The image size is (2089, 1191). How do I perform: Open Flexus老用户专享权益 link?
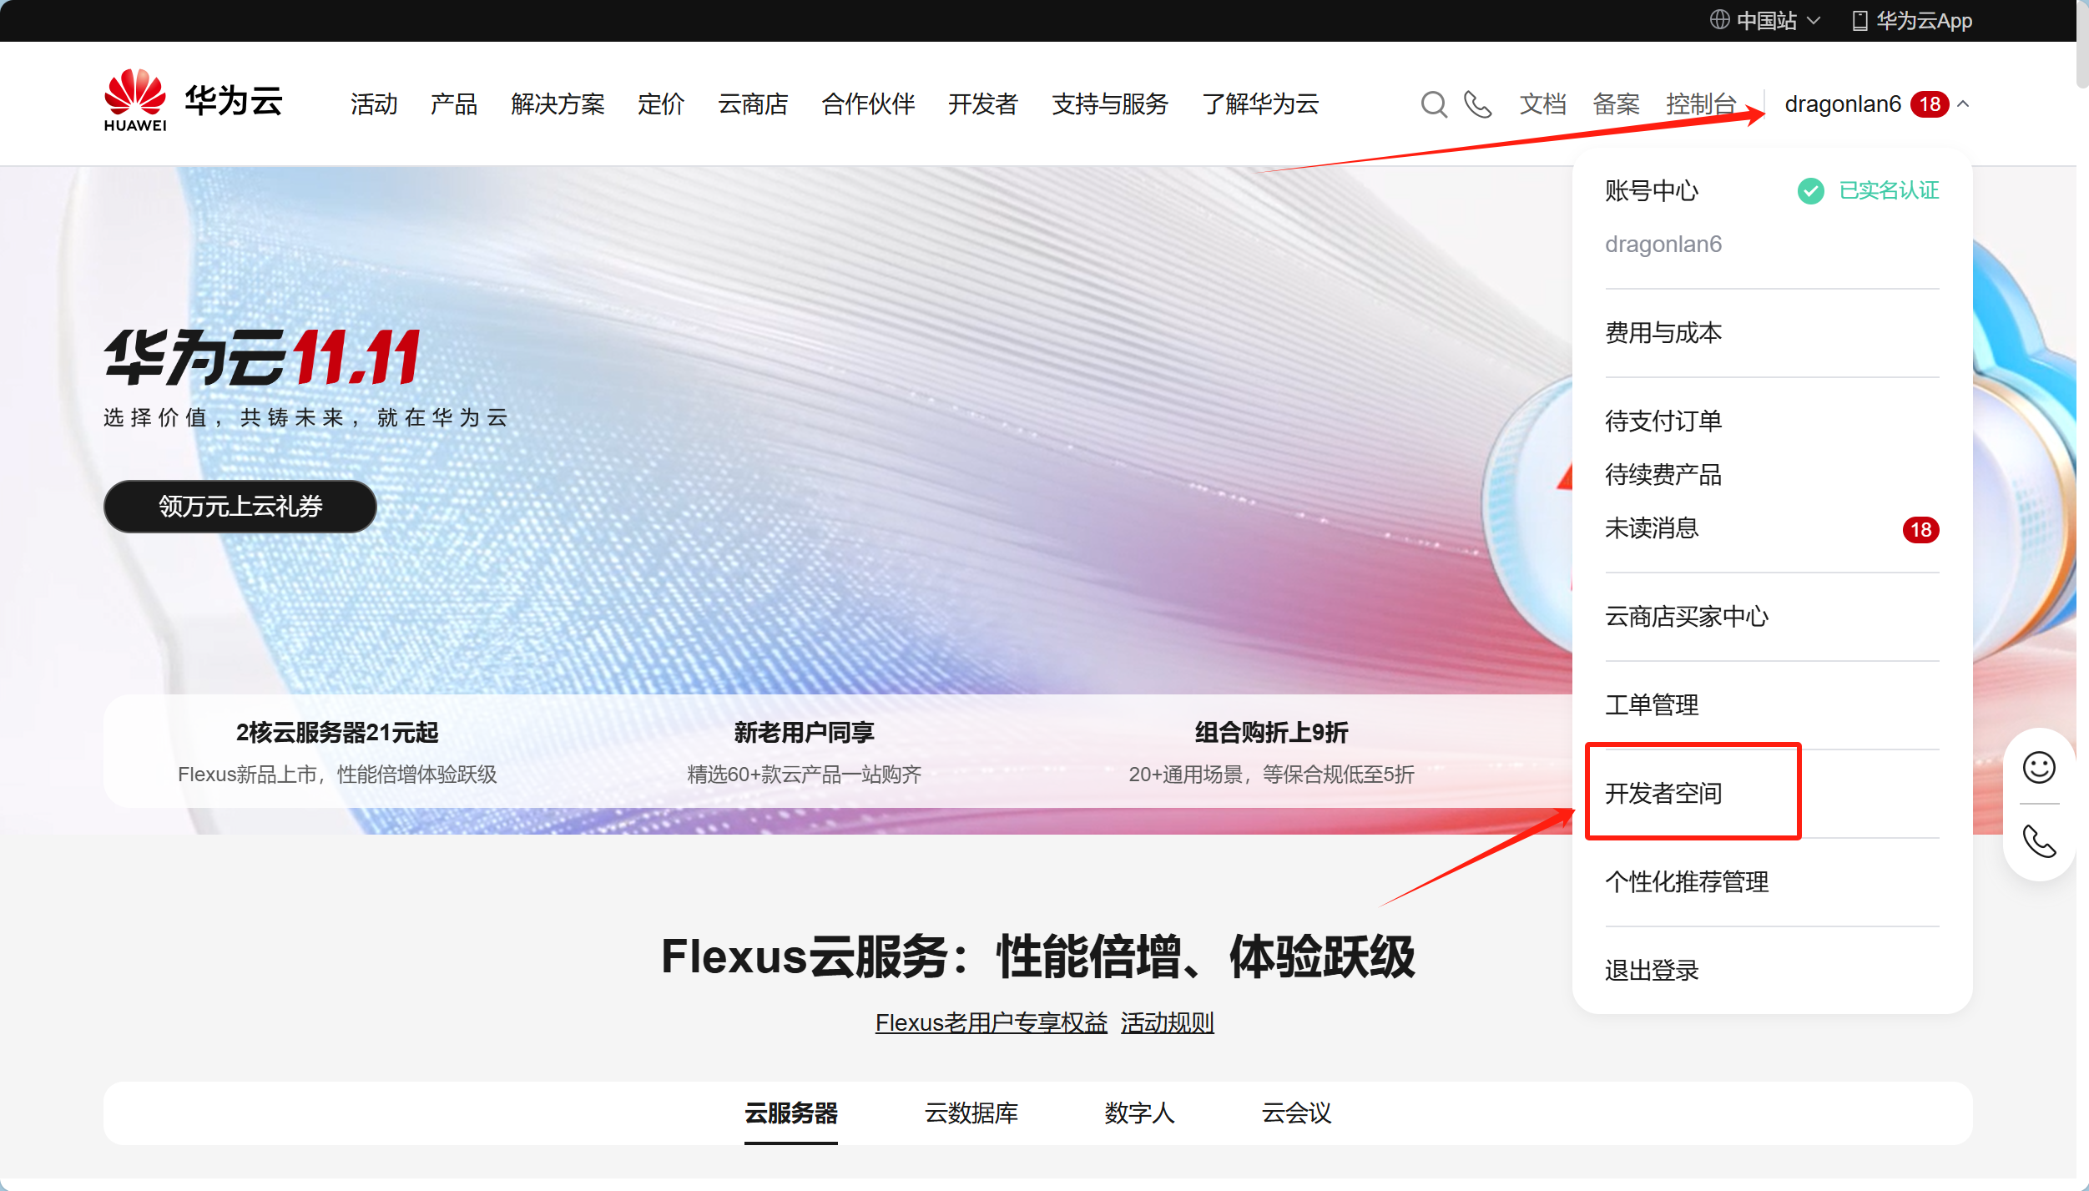pos(991,1022)
